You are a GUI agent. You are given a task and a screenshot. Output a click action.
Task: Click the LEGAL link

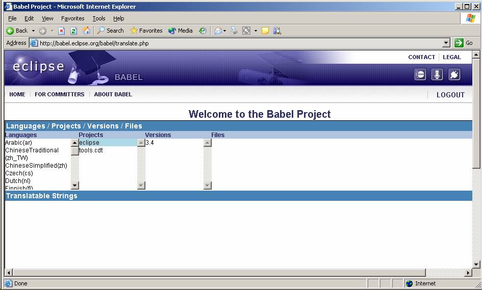[x=452, y=57]
